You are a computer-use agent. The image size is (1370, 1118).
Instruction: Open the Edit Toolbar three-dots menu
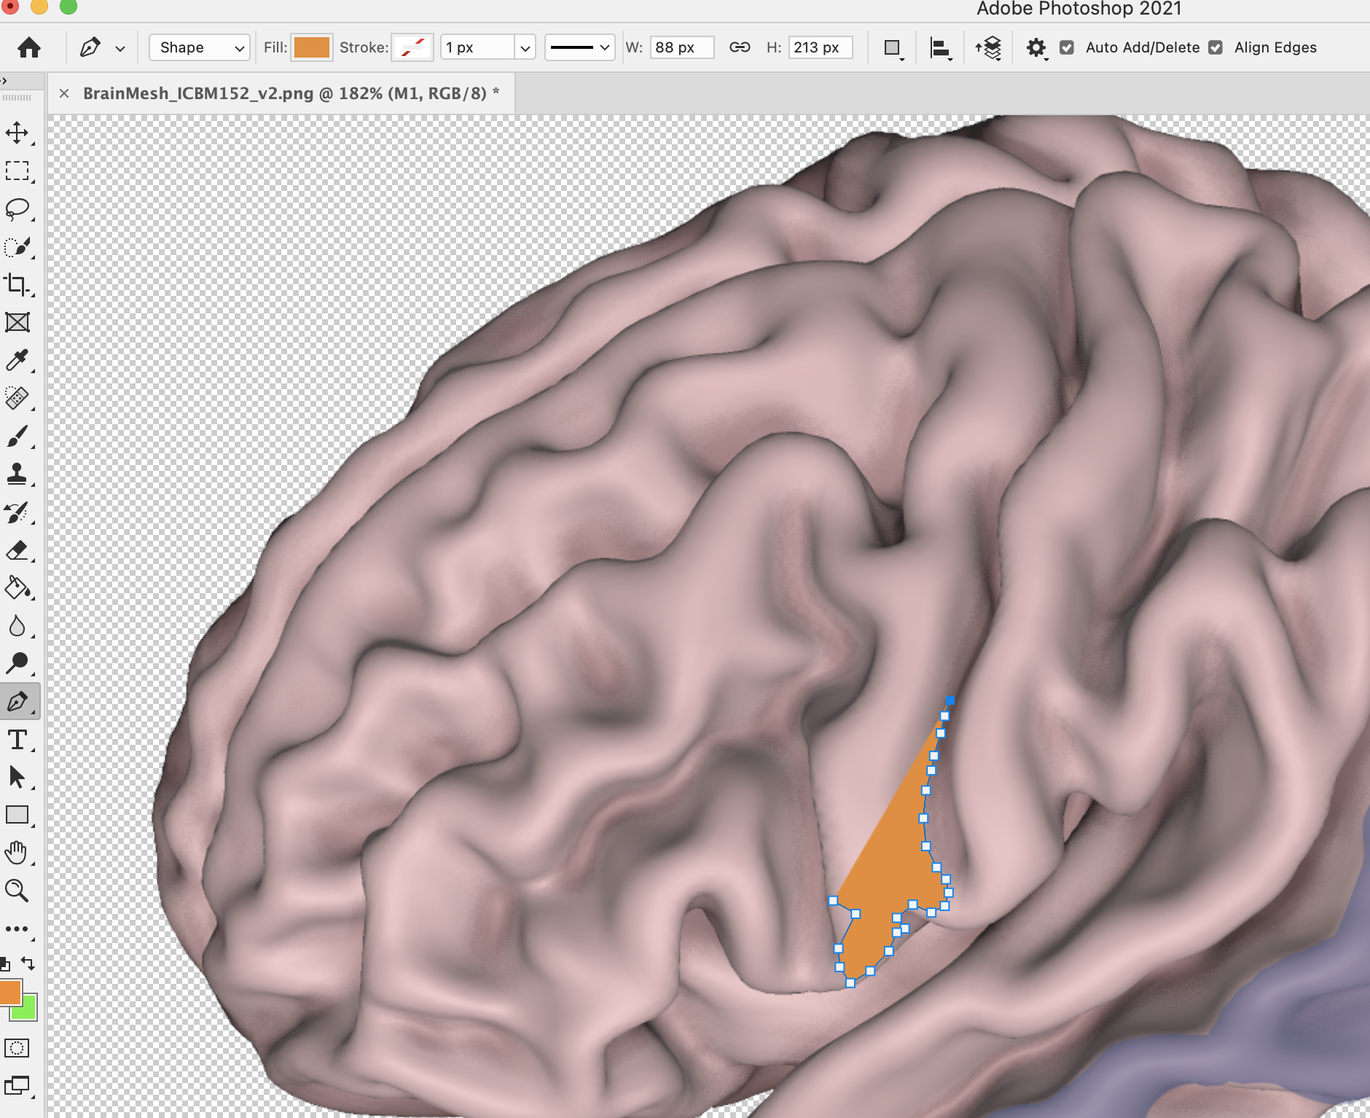17,929
